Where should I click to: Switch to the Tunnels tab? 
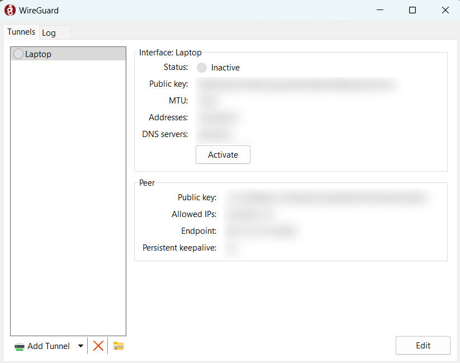point(21,32)
